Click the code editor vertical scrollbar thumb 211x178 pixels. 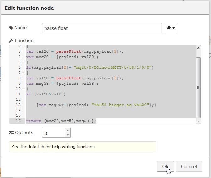point(198,87)
